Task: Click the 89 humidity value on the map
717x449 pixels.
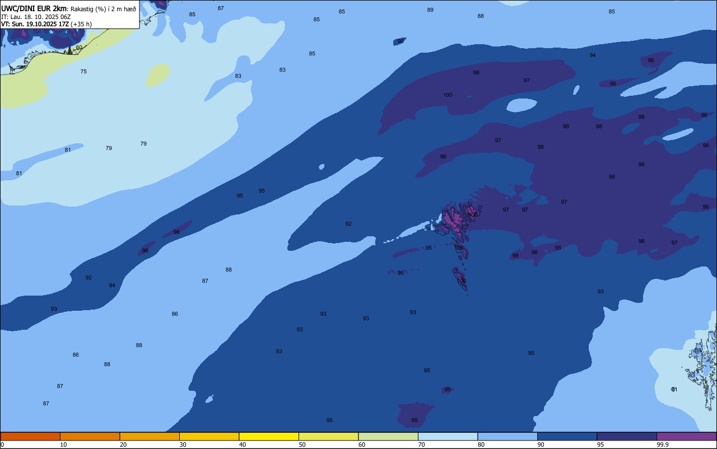Action: pyautogui.click(x=430, y=10)
